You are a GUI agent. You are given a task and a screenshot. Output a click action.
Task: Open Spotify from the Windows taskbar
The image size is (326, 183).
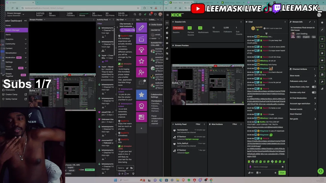coord(189,180)
